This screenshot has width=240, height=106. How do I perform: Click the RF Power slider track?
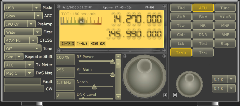[96, 61]
